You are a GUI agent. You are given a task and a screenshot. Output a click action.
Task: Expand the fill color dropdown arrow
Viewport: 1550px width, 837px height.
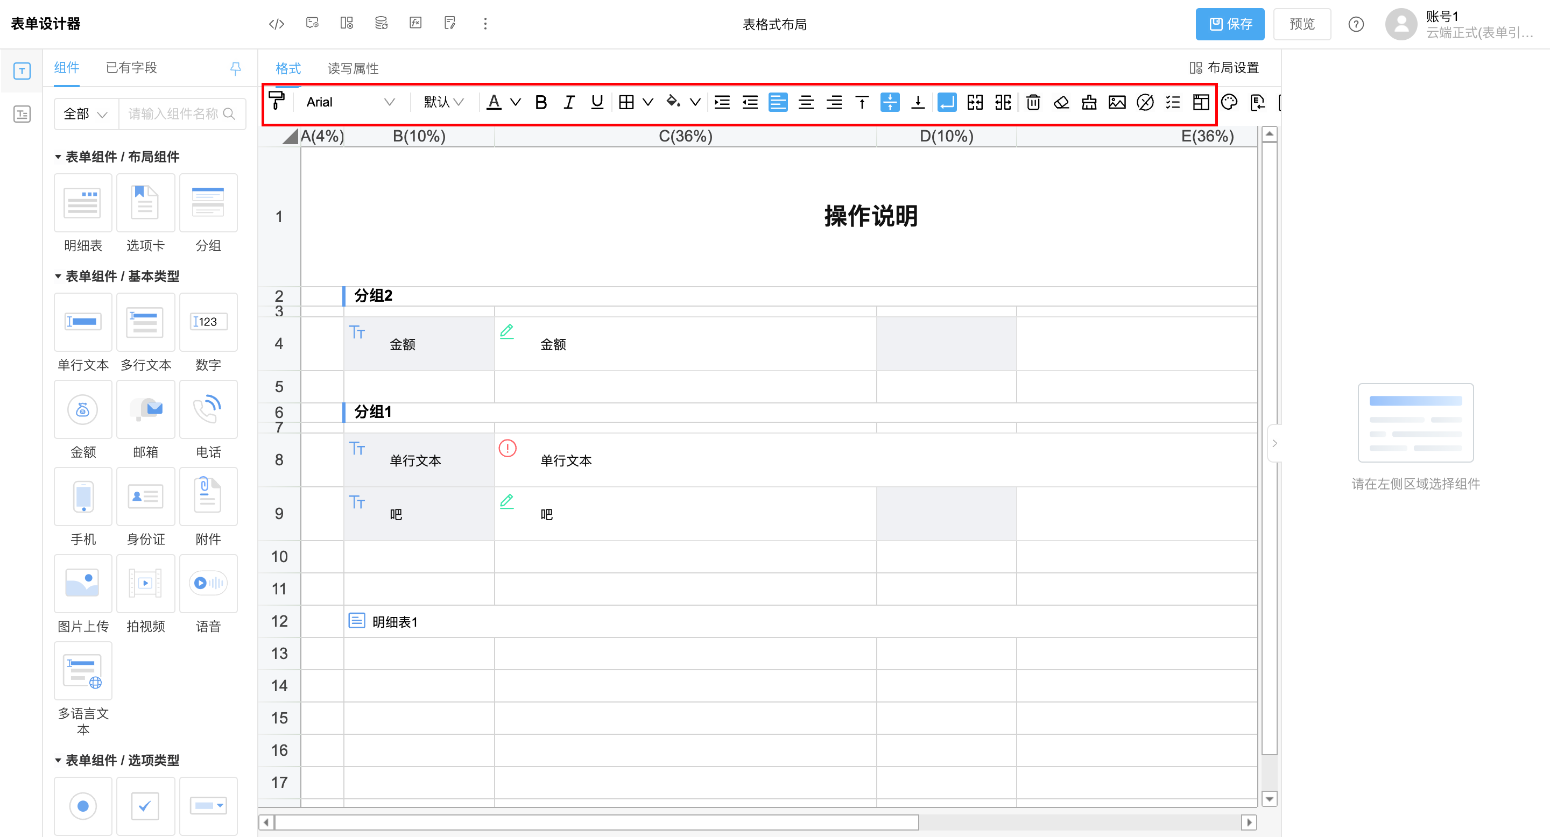[x=695, y=102]
